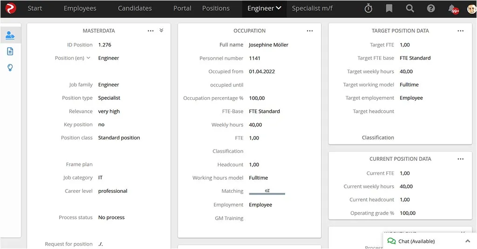Click the user avatar thumbnail
This screenshot has height=249, width=477.
pos(471,8)
